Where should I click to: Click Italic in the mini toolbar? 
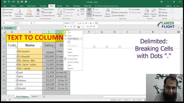[x=68, y=27]
